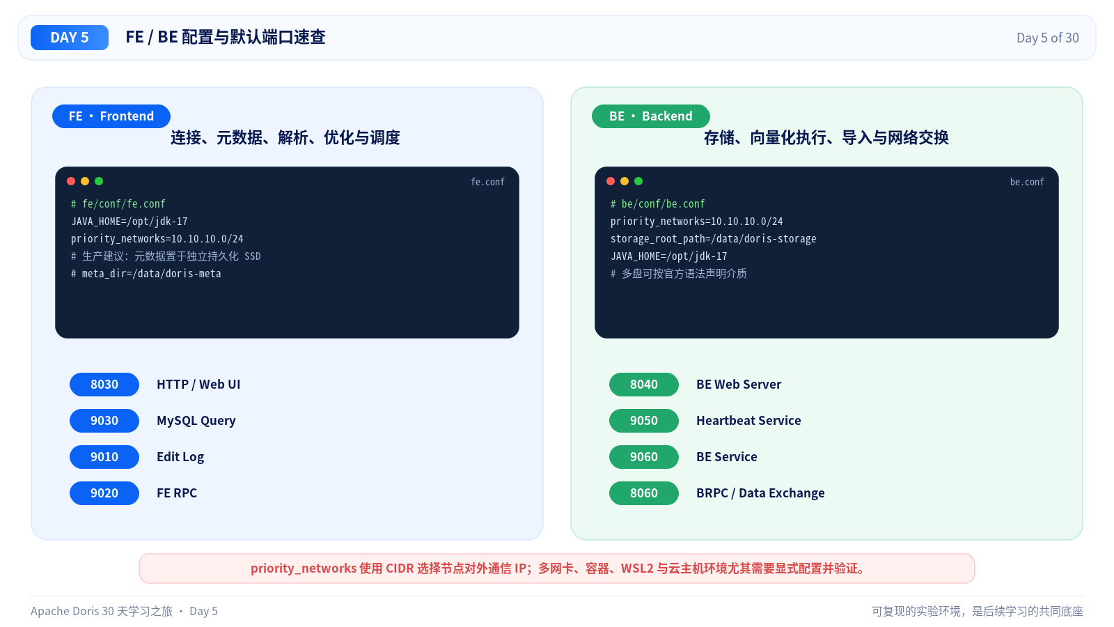Select JAVA_HOME=/opt/jdk-17 line in fe.conf
This screenshot has height=627, width=1114.
[130, 222]
